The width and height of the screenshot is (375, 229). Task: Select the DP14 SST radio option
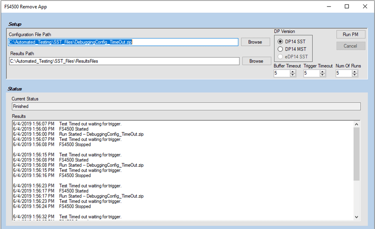coord(292,41)
